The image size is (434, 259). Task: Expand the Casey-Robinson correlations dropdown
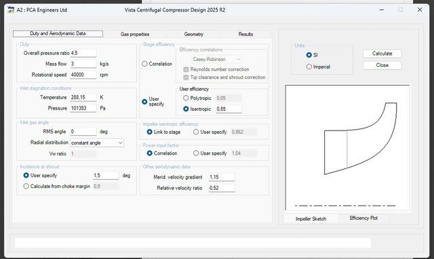tap(216, 59)
